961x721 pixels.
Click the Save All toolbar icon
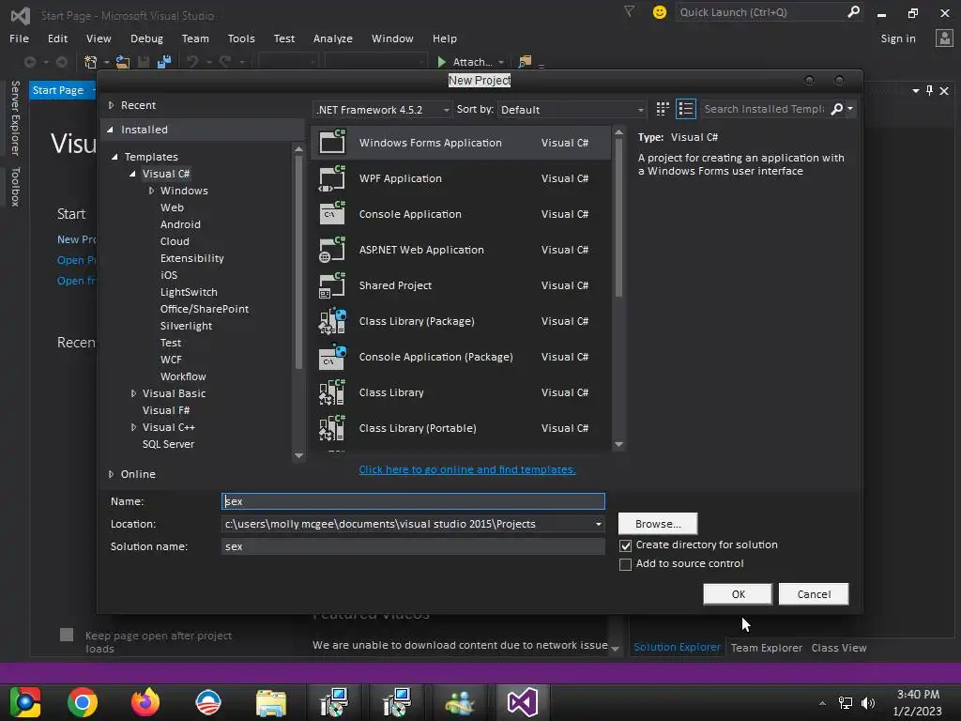pos(163,61)
